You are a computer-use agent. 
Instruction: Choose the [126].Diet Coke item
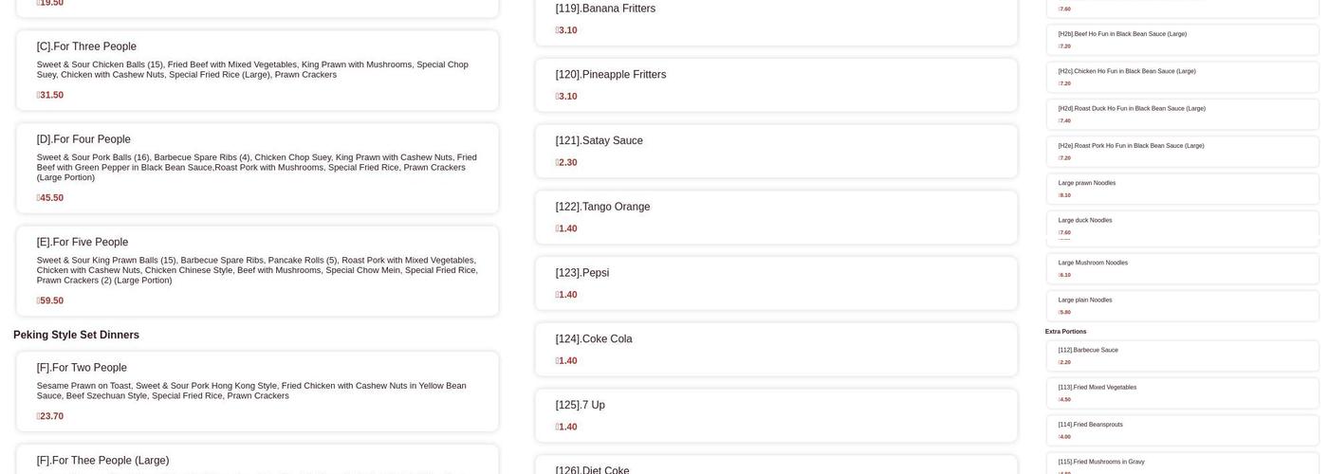(x=776, y=466)
